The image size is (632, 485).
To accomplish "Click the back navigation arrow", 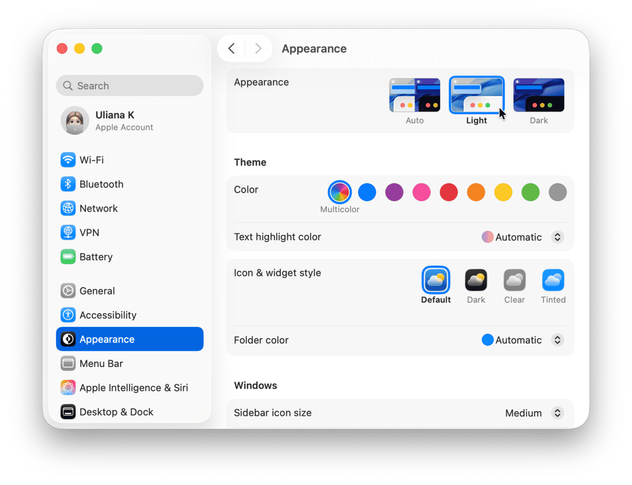I will (x=231, y=49).
